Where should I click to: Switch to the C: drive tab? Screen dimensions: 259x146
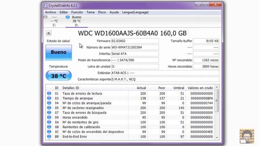(x=54, y=21)
